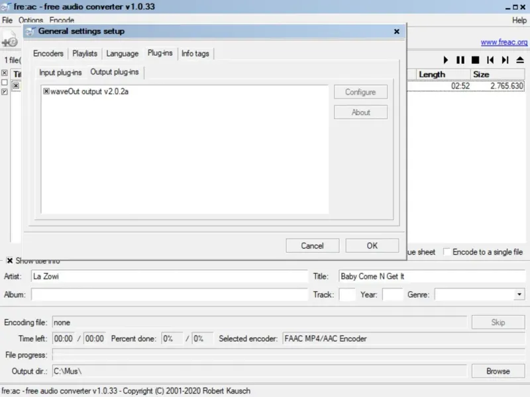Screen dimensions: 530x397
Task: Select the Plug-ins tab
Action: click(160, 53)
